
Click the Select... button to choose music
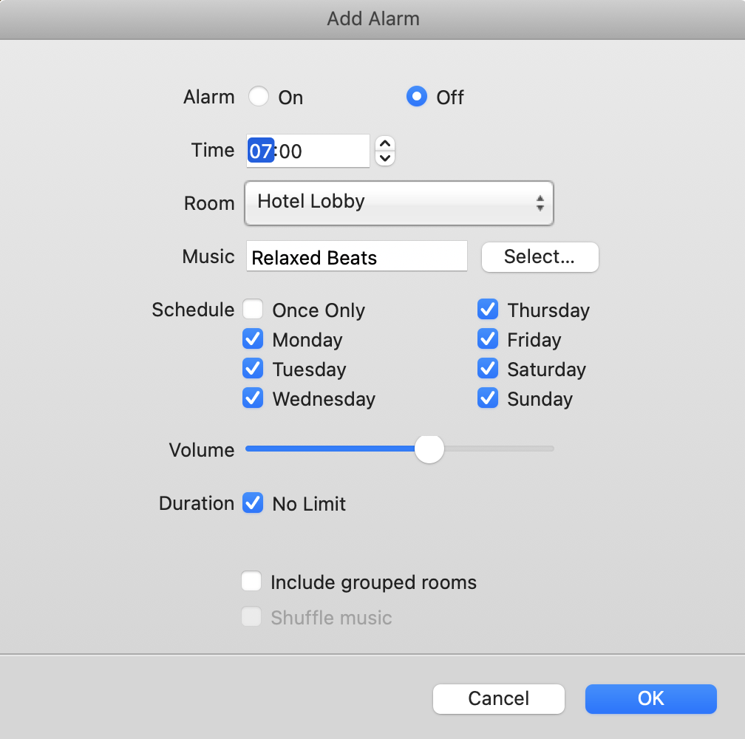540,257
